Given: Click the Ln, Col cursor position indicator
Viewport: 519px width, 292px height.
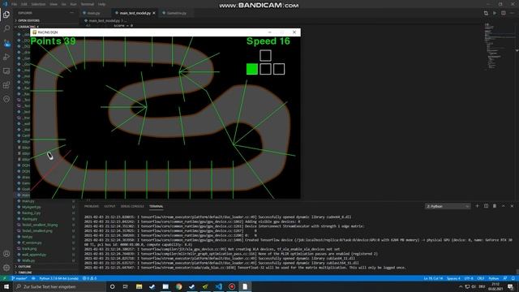Looking at the screenshot, I should [433, 278].
